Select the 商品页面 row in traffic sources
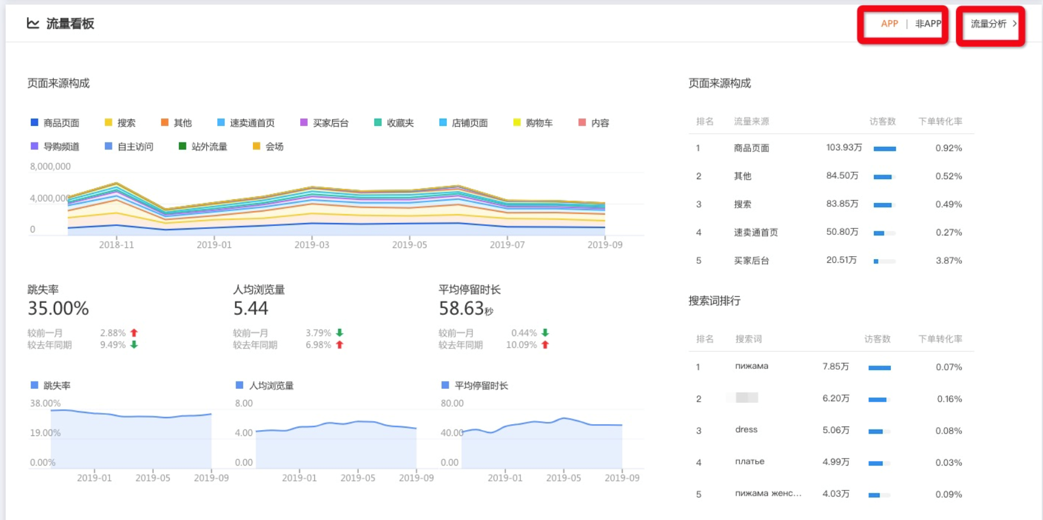The image size is (1043, 520). click(831, 148)
